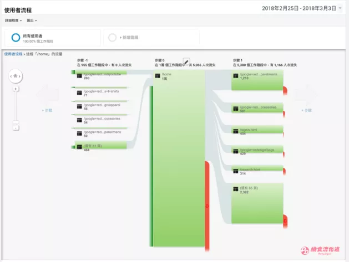
Task: Select page icon of step 1 accessories node (581)
Action: pos(236,109)
